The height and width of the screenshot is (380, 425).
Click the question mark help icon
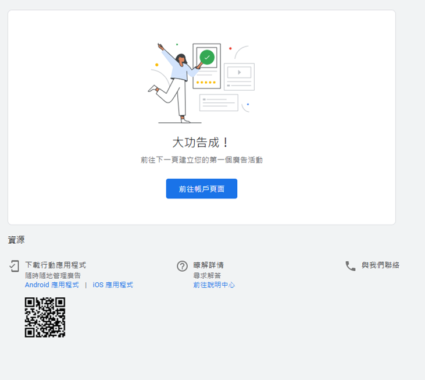[x=182, y=266]
